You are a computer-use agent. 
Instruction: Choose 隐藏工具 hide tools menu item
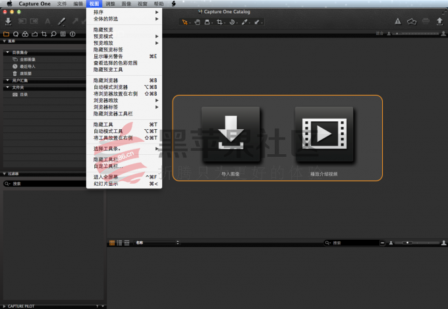coord(125,125)
